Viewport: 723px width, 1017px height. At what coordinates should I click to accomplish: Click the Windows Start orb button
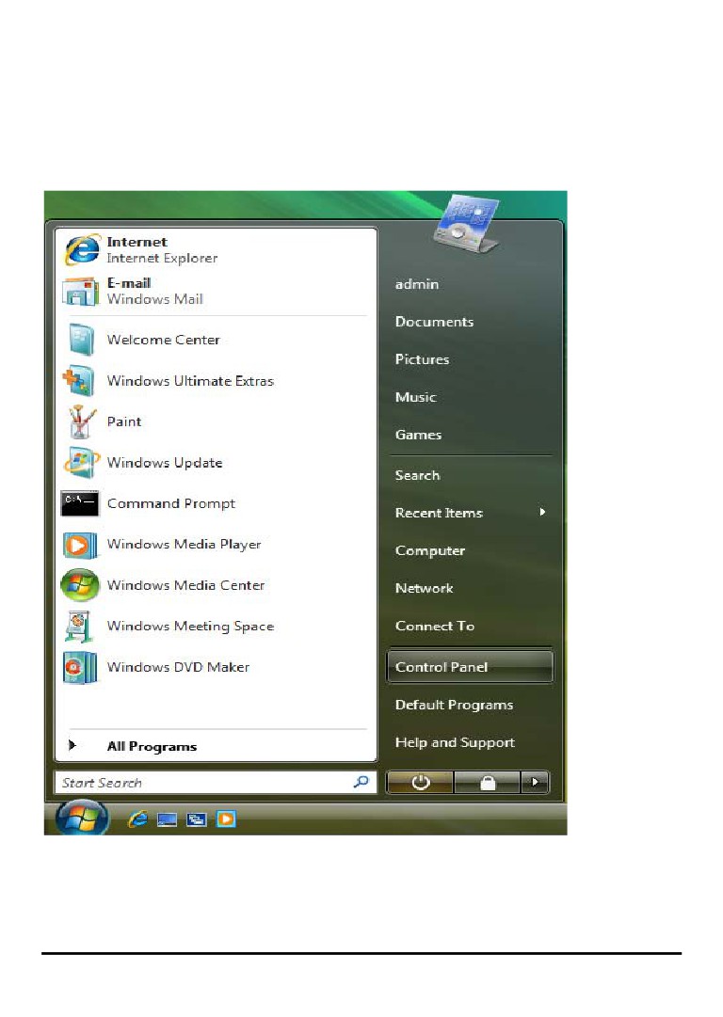82,818
